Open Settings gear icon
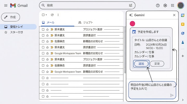The height and width of the screenshot is (104, 187). (165, 5)
